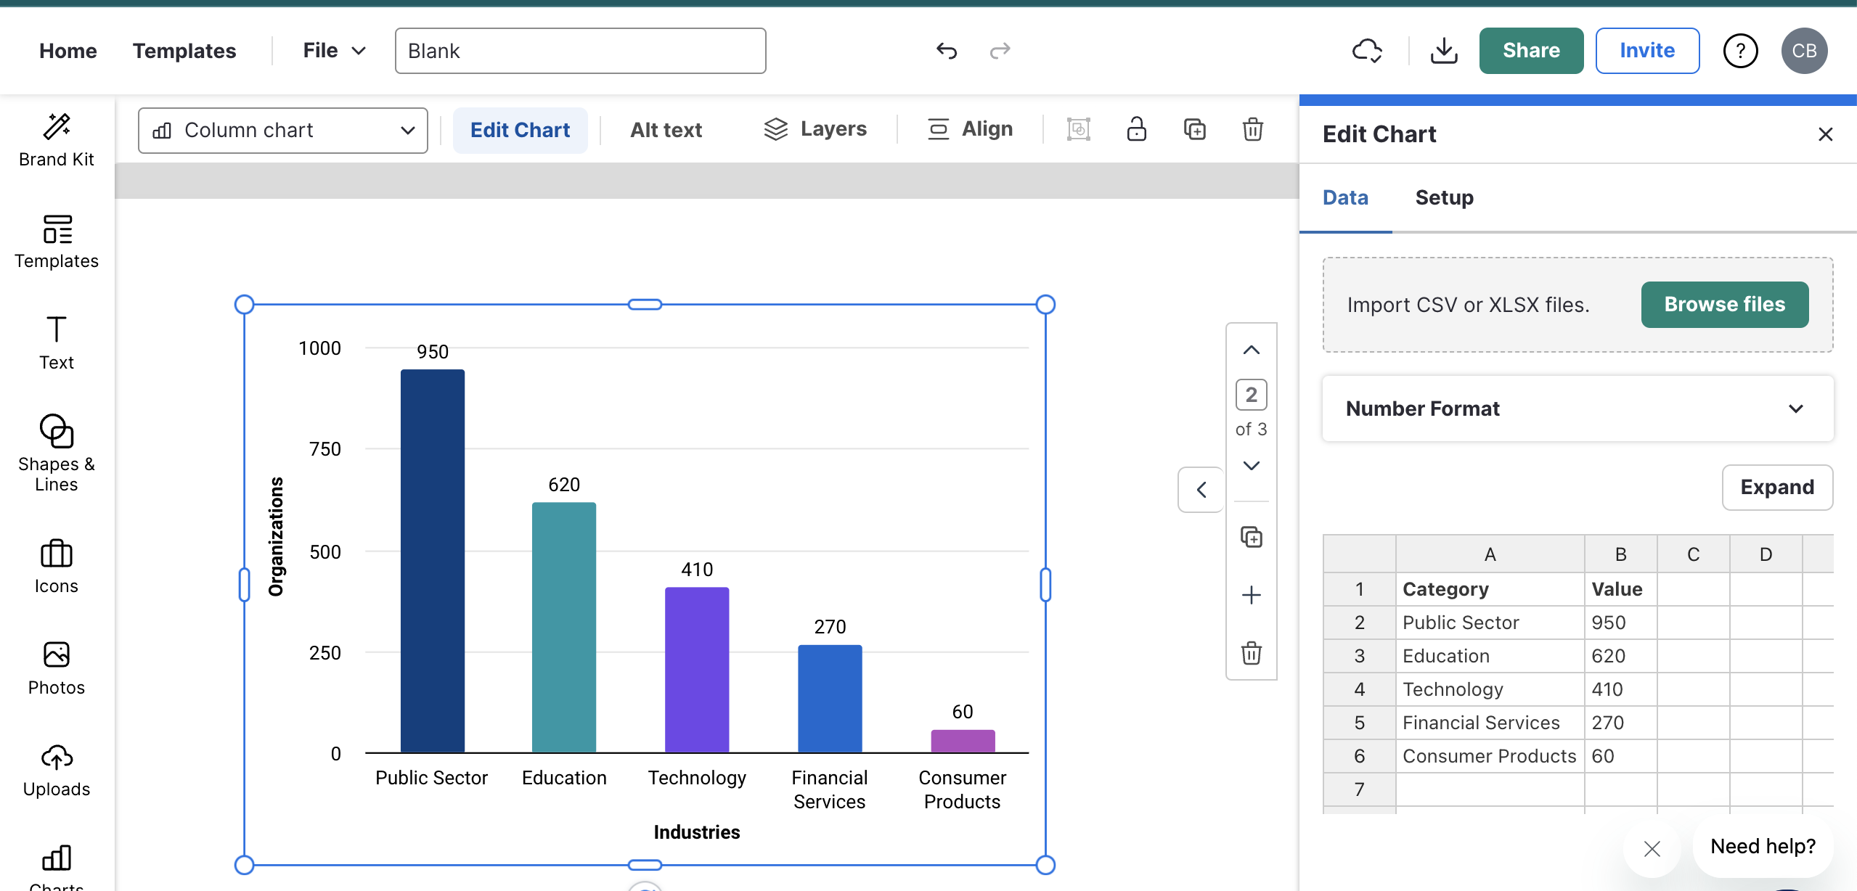This screenshot has height=891, width=1857.
Task: Expand the Number Format section
Action: pyautogui.click(x=1577, y=408)
